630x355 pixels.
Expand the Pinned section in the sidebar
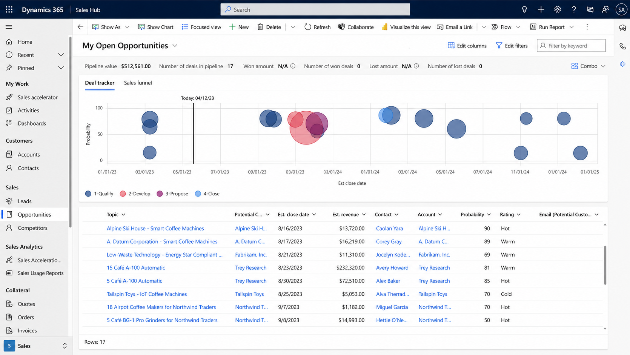click(61, 68)
